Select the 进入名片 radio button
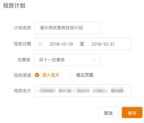 coord(37,75)
